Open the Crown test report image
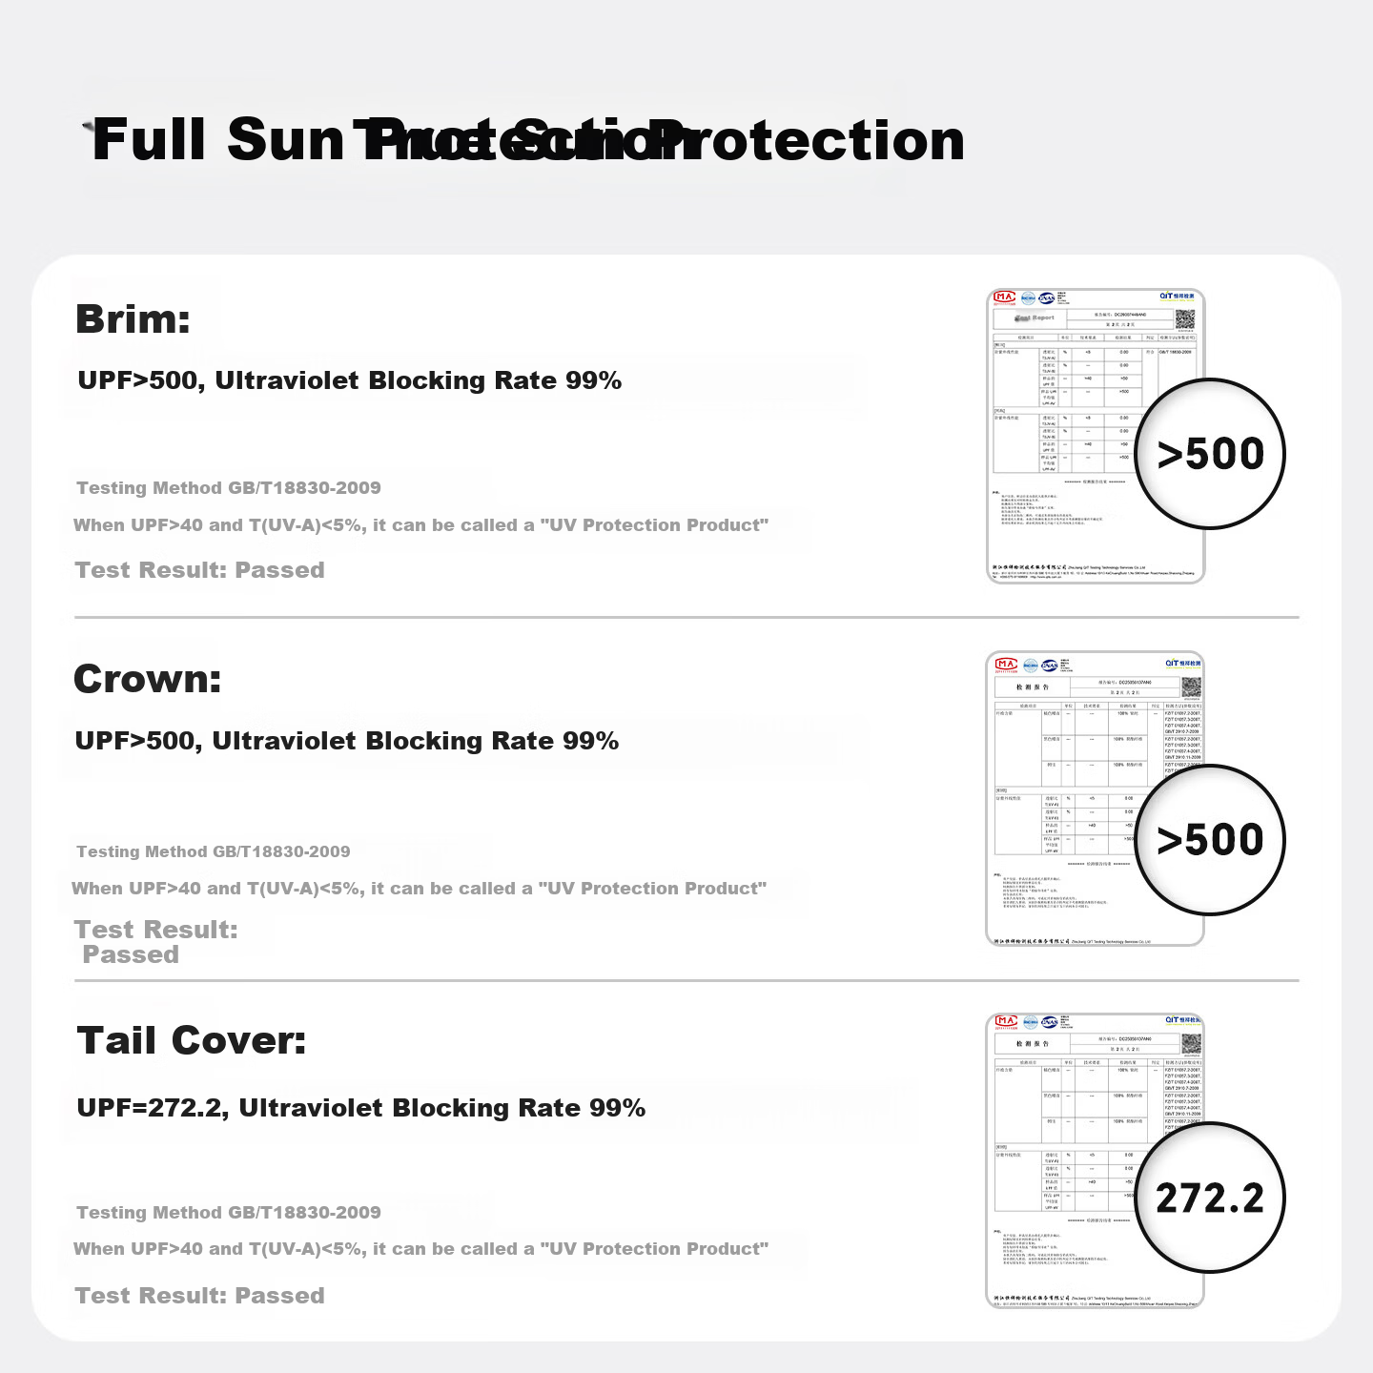This screenshot has height=1373, width=1373. 1095,799
